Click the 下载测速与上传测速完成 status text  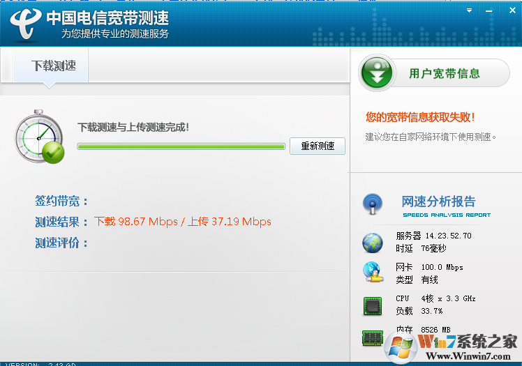pos(133,127)
